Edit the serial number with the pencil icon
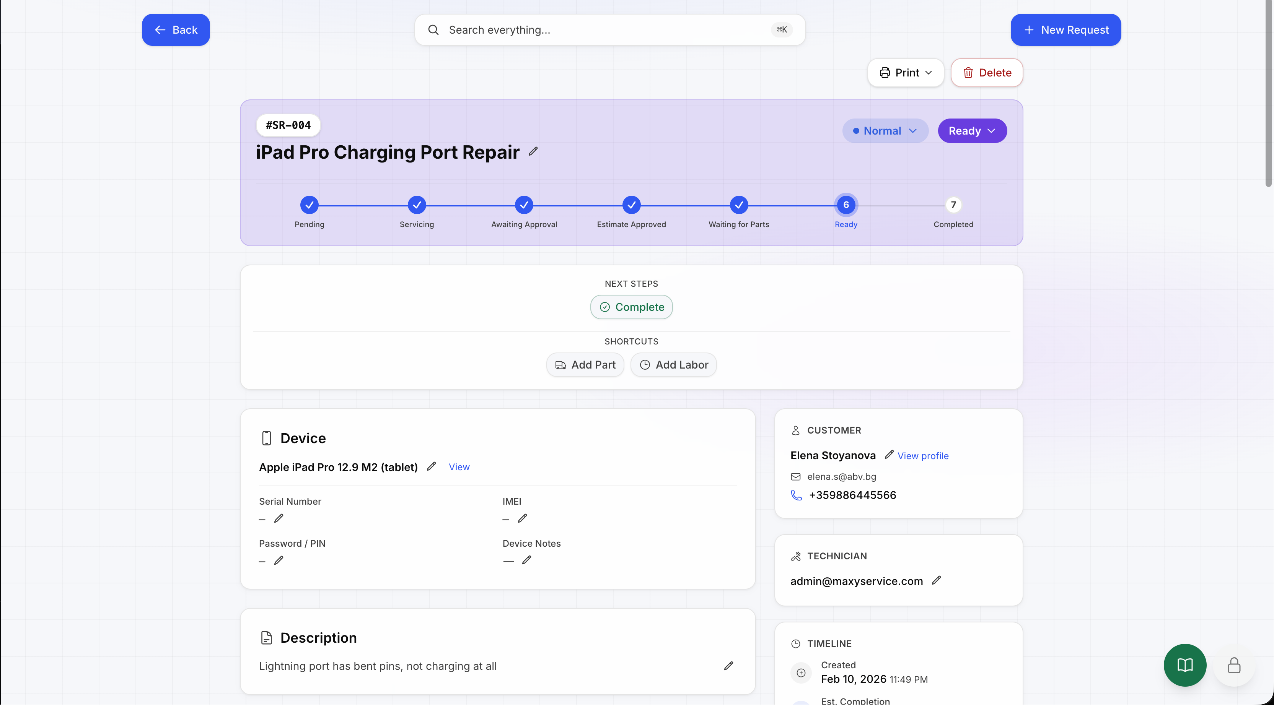This screenshot has height=705, width=1274. click(x=279, y=518)
